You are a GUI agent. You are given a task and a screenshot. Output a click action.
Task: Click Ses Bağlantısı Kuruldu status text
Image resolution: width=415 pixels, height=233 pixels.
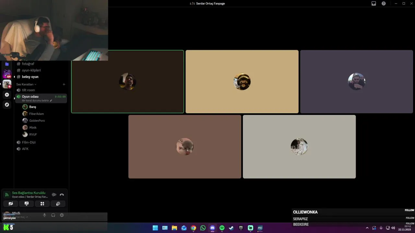point(29,193)
